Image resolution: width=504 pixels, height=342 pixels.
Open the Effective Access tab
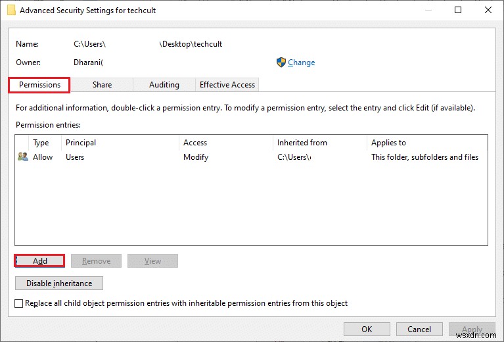pyautogui.click(x=227, y=85)
